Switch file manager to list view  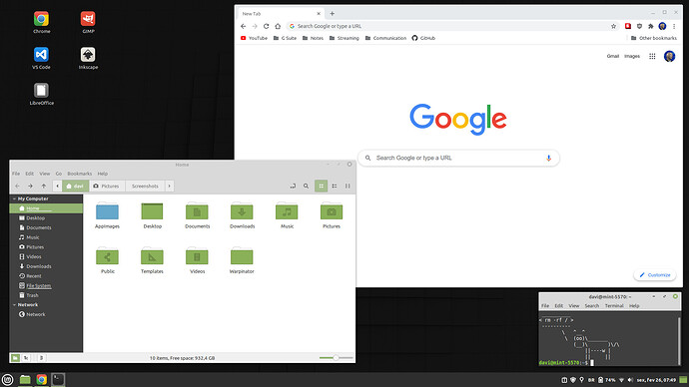[335, 187]
